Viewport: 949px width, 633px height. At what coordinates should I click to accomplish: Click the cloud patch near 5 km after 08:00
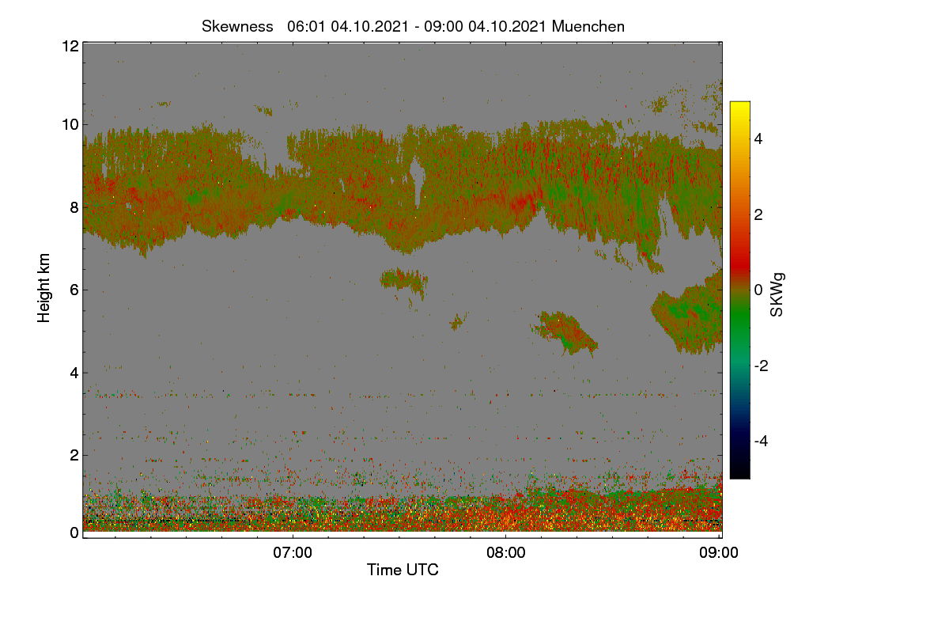[x=565, y=332]
